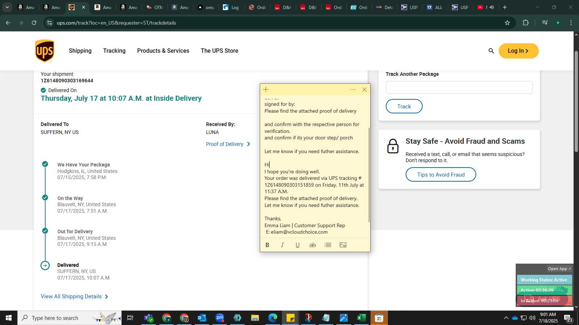
Task: Open the Chrome profile avatar
Action: pyautogui.click(x=558, y=23)
